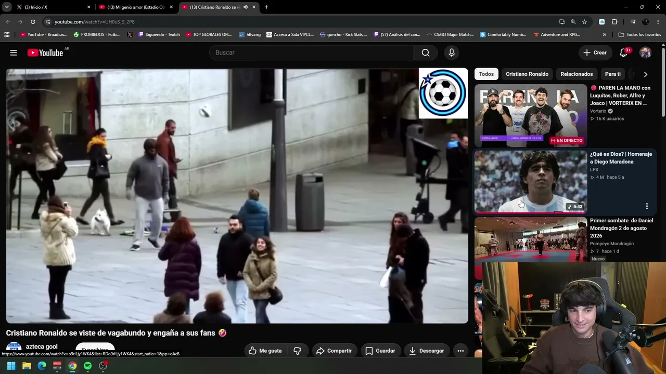Click the Descargar download button
Image resolution: width=666 pixels, height=374 pixels.
click(426, 351)
